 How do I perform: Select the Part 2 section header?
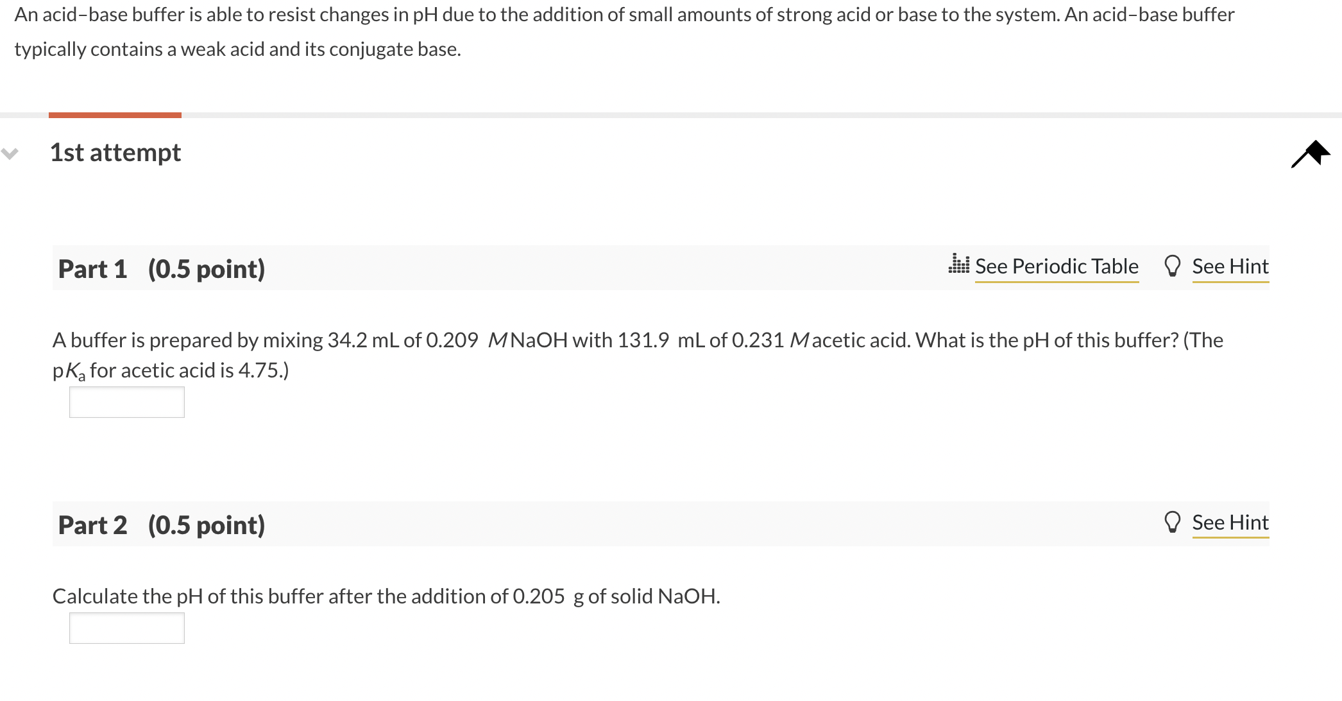(160, 524)
